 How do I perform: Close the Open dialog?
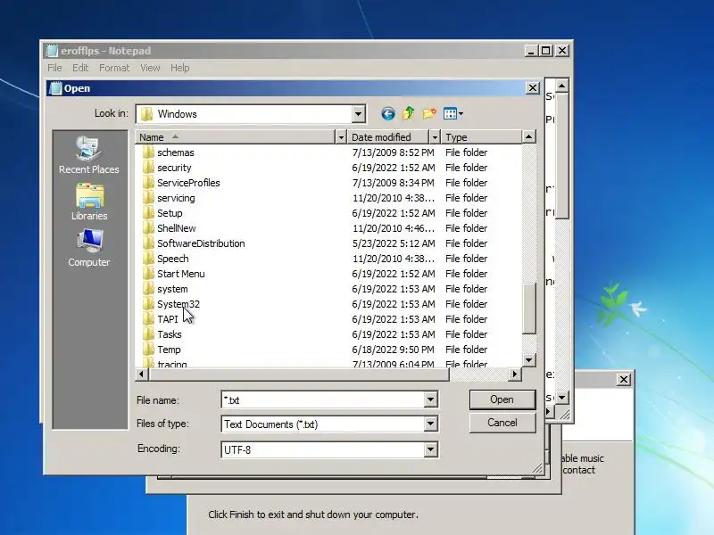click(532, 87)
